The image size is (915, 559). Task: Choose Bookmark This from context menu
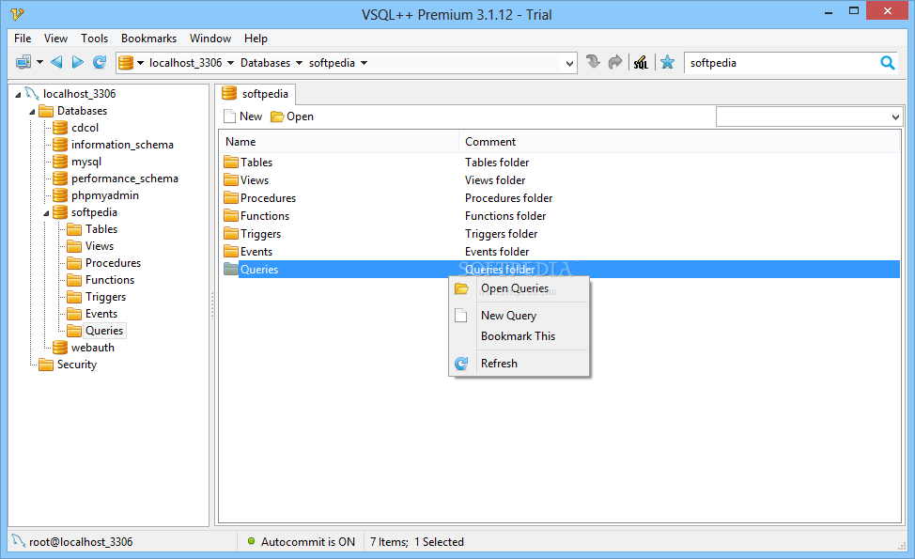coord(518,336)
